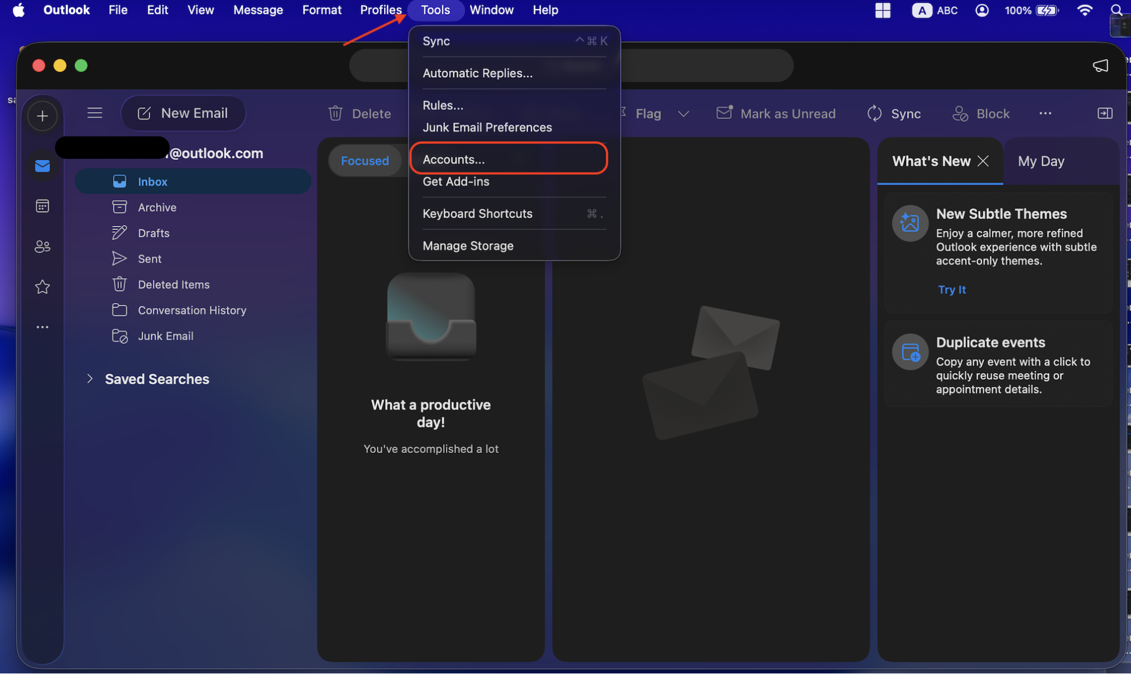1131x674 pixels.
Task: Click the battery status icon
Action: [1048, 10]
